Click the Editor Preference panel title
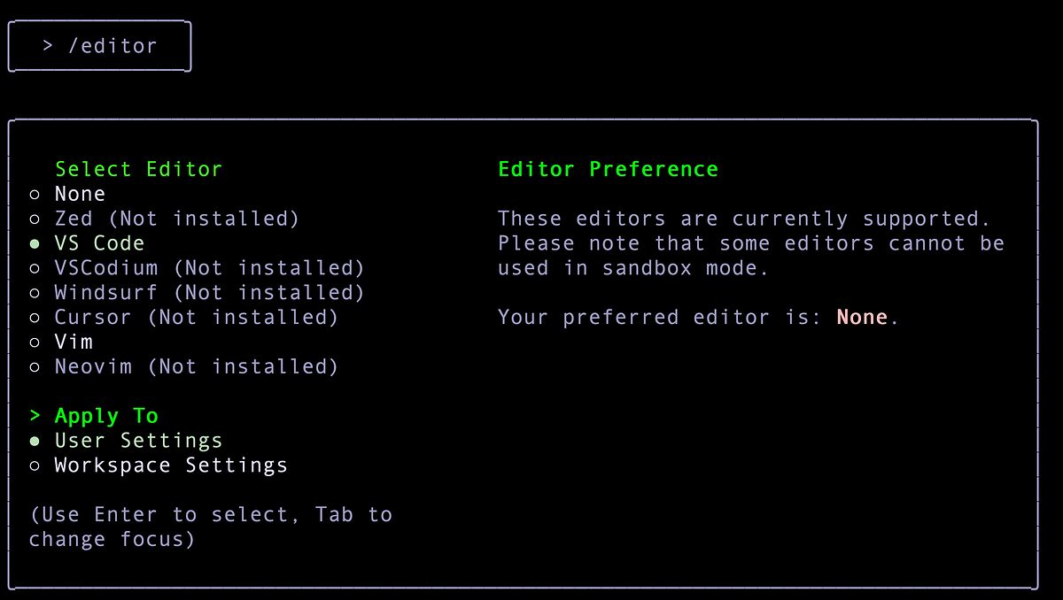The height and width of the screenshot is (600, 1063). coord(609,168)
